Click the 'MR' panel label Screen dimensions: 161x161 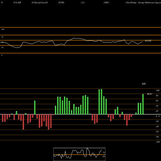point(144,84)
